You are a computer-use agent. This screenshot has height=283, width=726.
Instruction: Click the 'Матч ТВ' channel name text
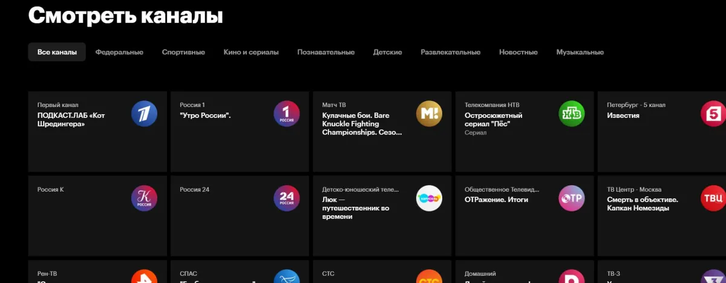[x=335, y=105]
